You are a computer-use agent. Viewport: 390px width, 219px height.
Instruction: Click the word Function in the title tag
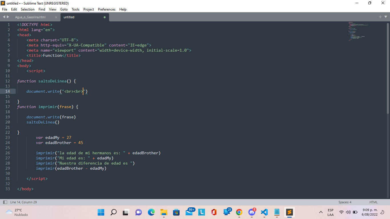(52, 55)
